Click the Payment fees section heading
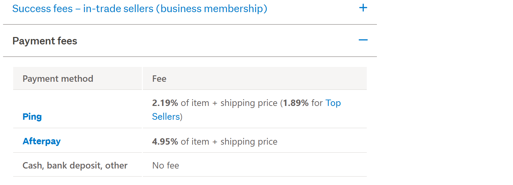Image resolution: width=513 pixels, height=185 pixels. pos(45,41)
